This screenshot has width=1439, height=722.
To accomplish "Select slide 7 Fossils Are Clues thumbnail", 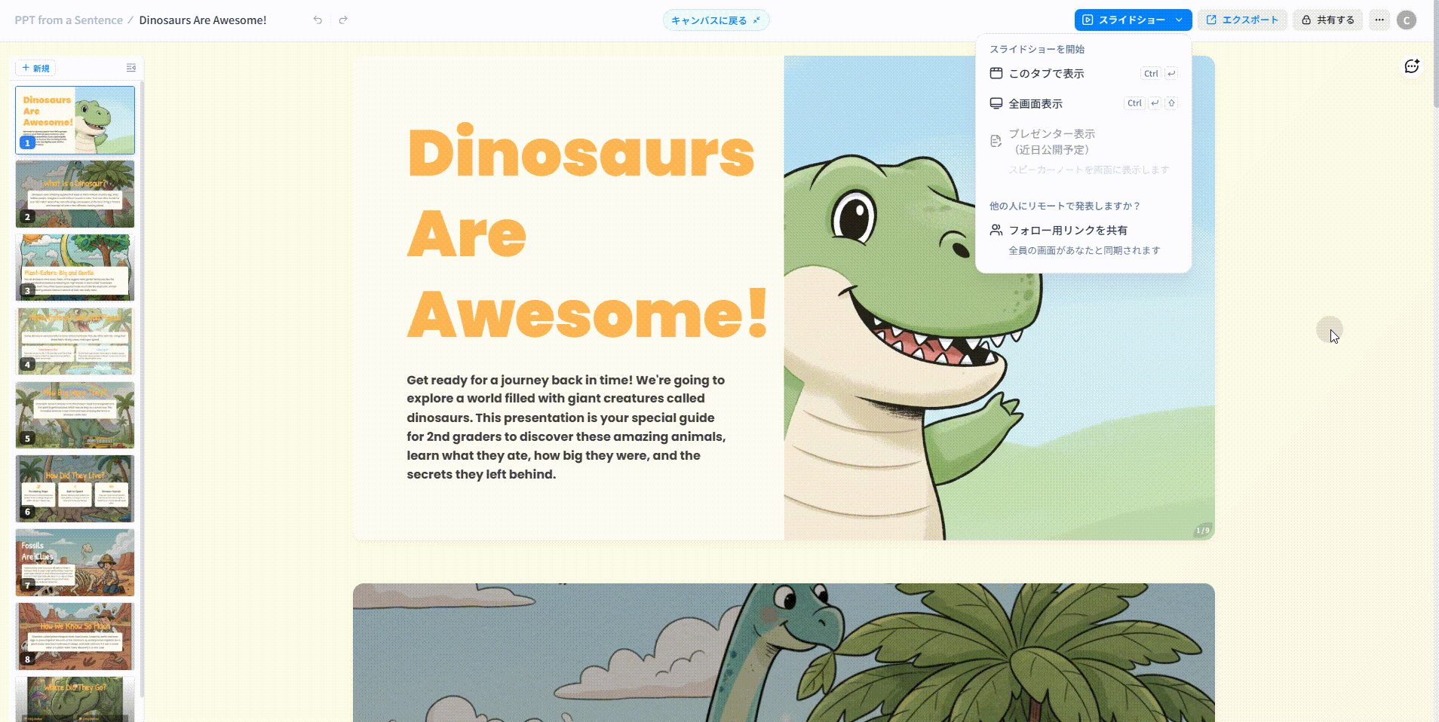I will pyautogui.click(x=75, y=562).
